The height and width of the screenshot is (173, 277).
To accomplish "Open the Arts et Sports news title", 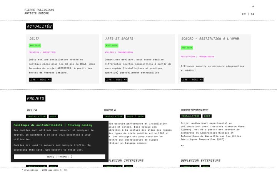I will tap(119, 38).
